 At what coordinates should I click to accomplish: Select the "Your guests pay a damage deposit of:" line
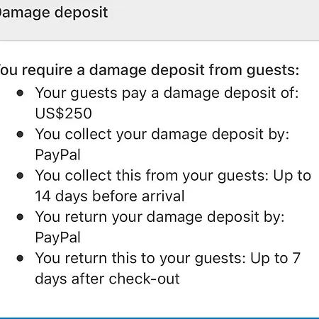167,93
